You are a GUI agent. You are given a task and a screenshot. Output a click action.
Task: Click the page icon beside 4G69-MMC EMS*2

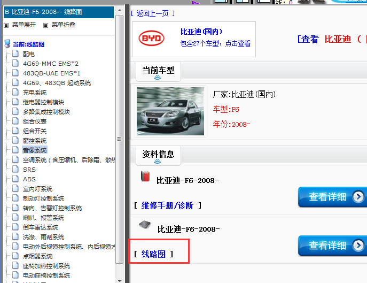15,63
